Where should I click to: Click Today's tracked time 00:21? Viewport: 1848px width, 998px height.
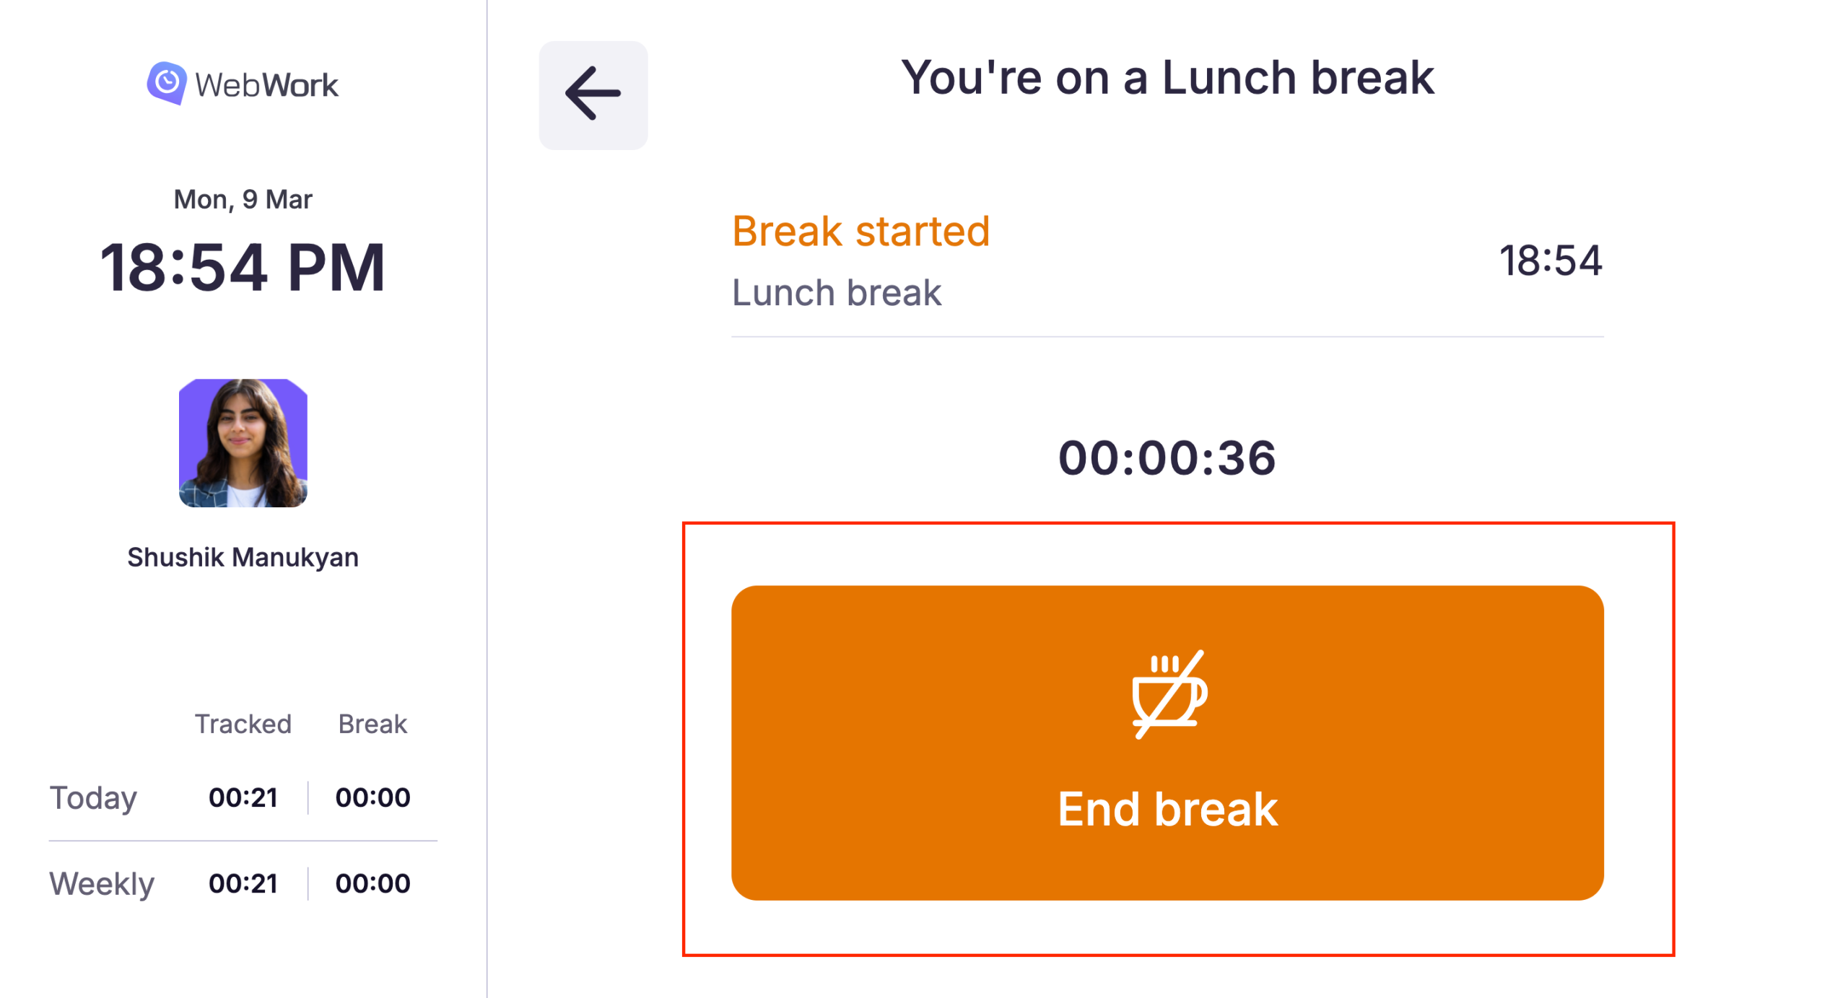(x=243, y=797)
